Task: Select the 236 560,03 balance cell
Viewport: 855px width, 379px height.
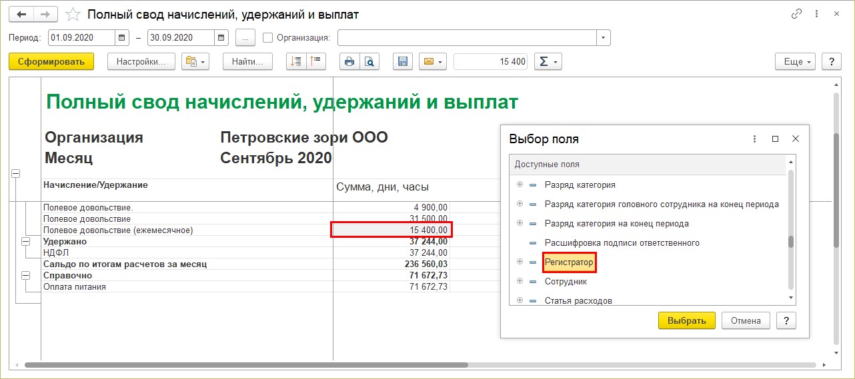Action: [x=391, y=264]
